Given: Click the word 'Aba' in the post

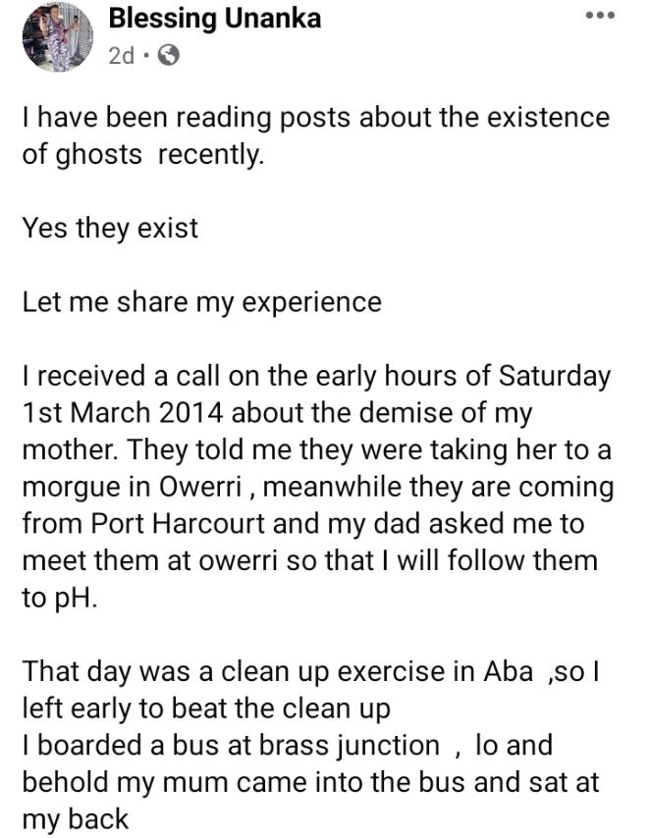Looking at the screenshot, I should tap(508, 670).
